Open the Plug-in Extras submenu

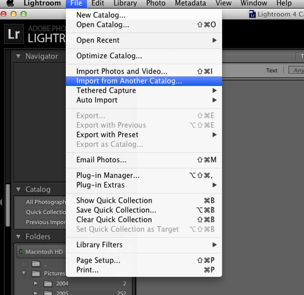[144, 185]
